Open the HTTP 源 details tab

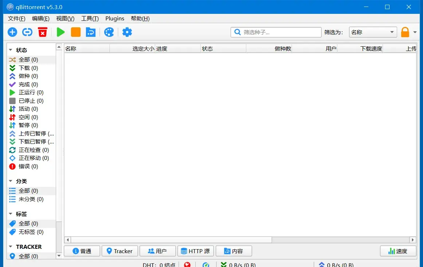coord(196,251)
